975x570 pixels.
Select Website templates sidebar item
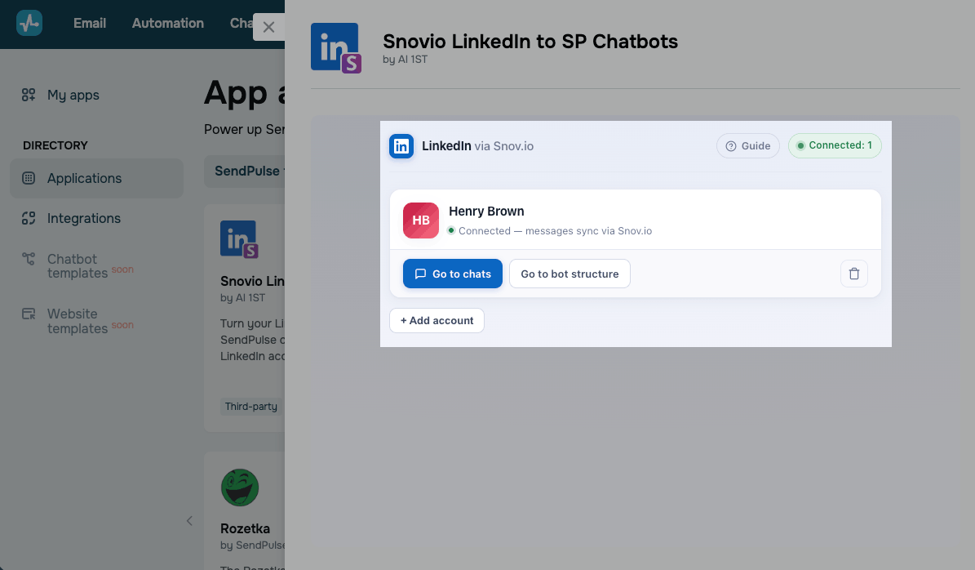pyautogui.click(x=78, y=321)
